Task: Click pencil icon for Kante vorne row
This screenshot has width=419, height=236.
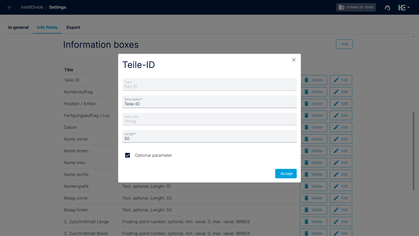Action: click(336, 139)
